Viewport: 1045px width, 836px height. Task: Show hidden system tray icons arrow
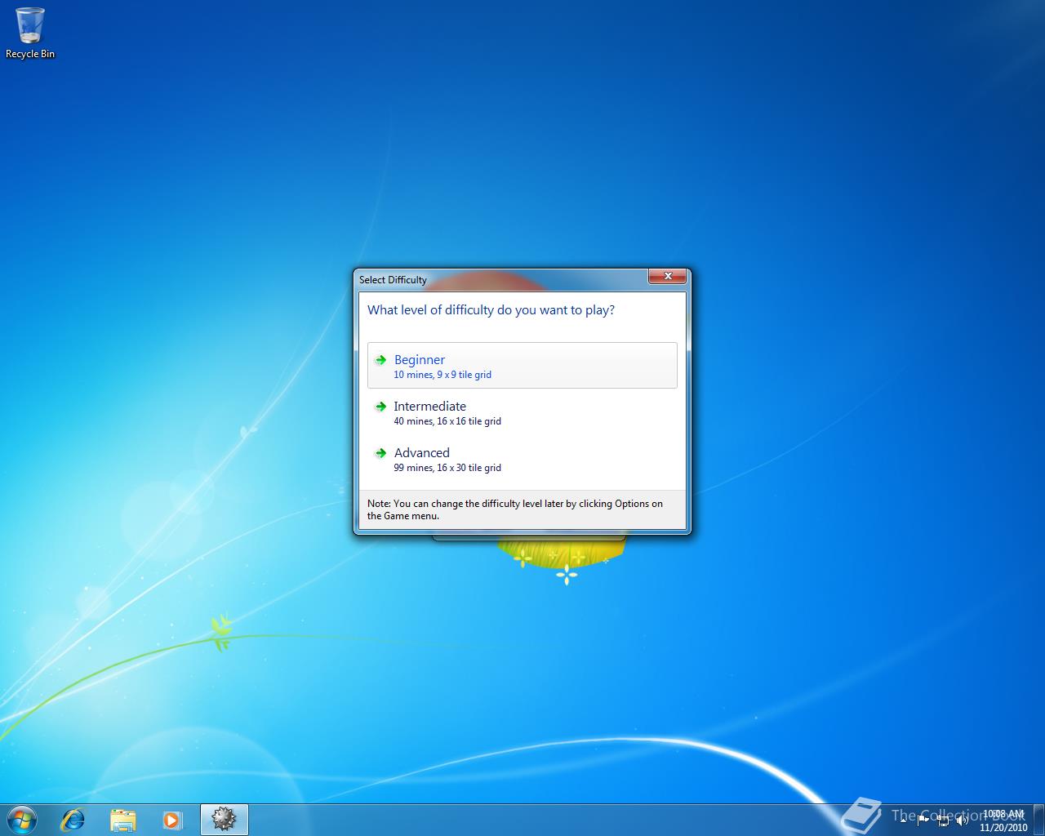904,820
